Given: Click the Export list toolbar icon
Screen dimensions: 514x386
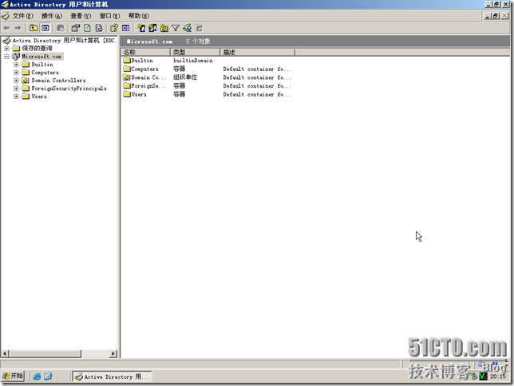Looking at the screenshot, I should (x=99, y=28).
